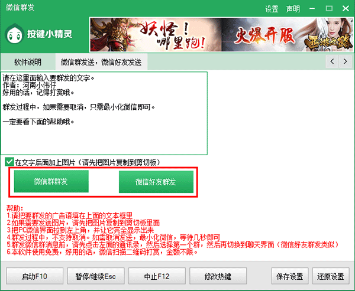This screenshot has height=291, width=355.
Task: Click help line 5 about 通讯录 selection
Action: click(173, 245)
